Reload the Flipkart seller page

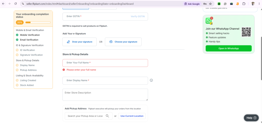pos(16,4)
